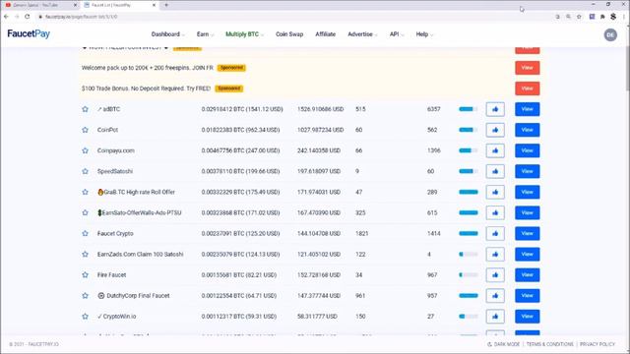Star the Fire Faucet row
Screen dimensions: 630x354
pos(85,275)
